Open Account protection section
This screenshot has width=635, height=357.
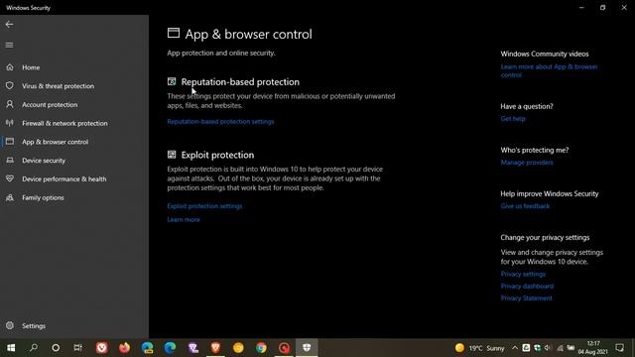pyautogui.click(x=50, y=105)
